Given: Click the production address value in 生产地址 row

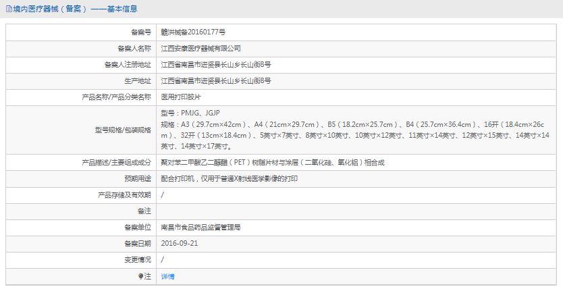Looking at the screenshot, I should [x=216, y=81].
